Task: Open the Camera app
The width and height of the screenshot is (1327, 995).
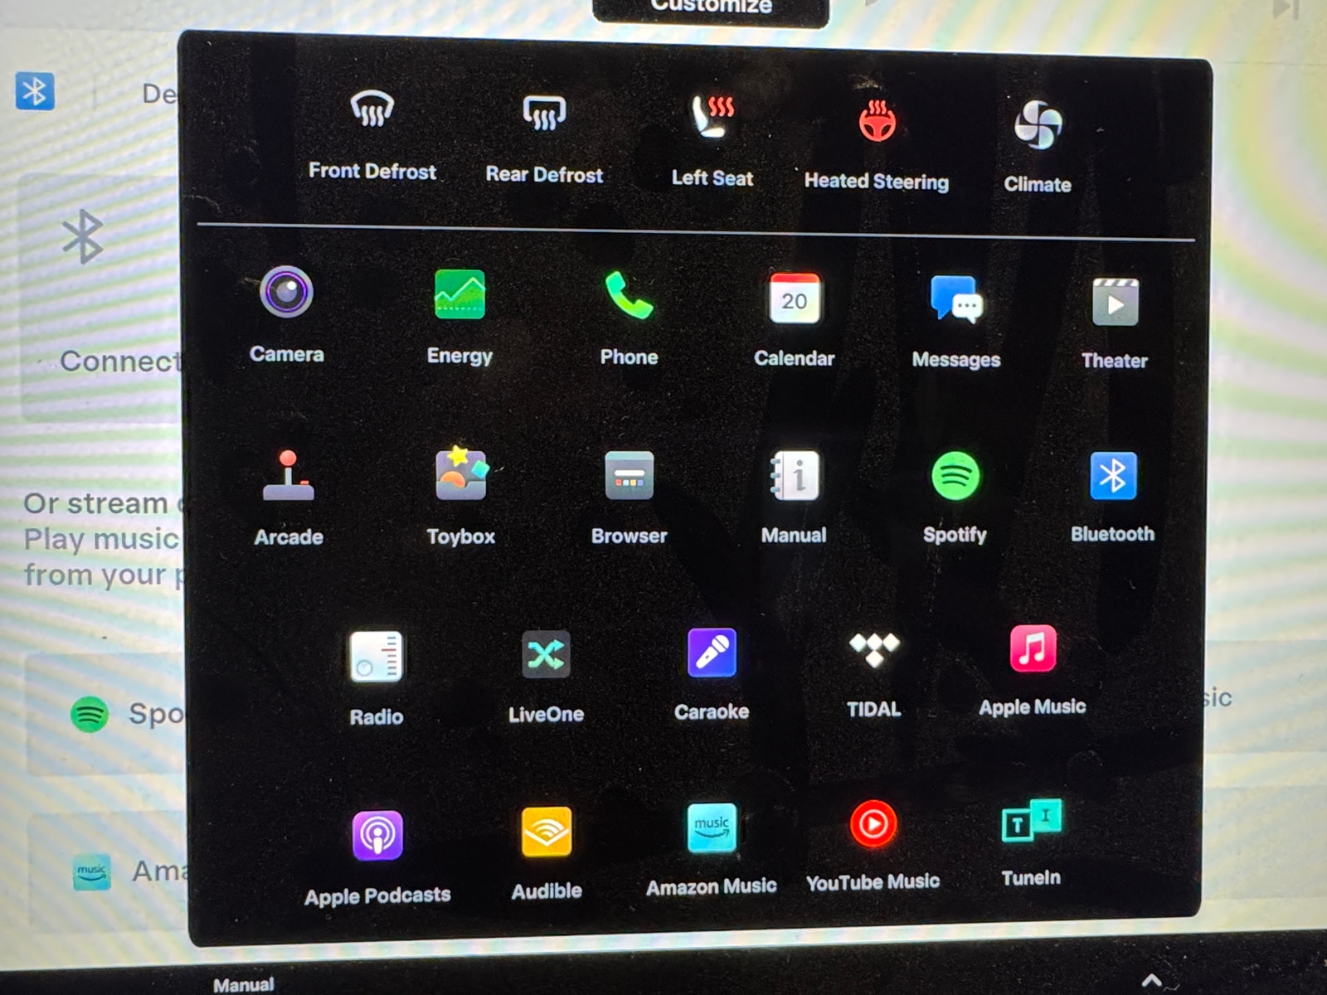Action: coord(286,294)
